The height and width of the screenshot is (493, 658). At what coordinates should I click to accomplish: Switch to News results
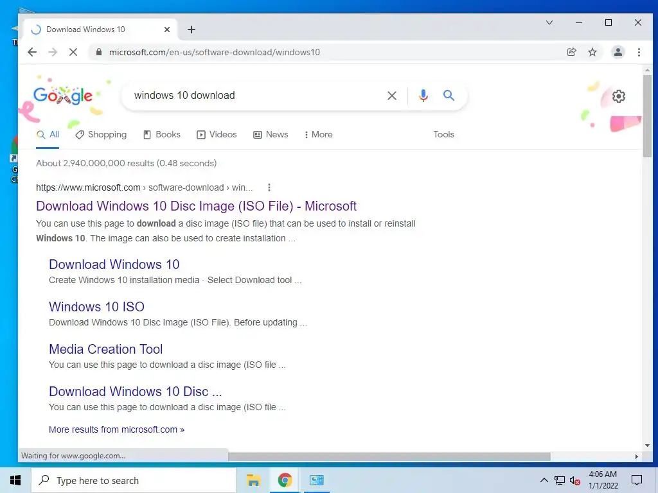pyautogui.click(x=271, y=135)
